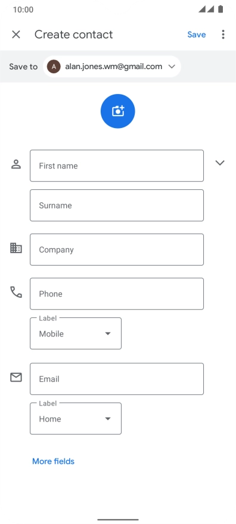Open the three-dot overflow menu

(x=223, y=35)
